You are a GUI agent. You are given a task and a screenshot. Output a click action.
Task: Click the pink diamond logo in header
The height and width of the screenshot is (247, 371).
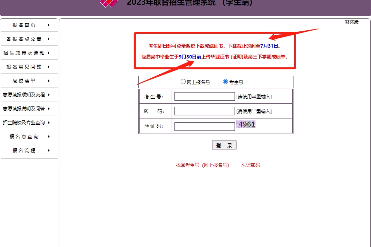(109, 3)
